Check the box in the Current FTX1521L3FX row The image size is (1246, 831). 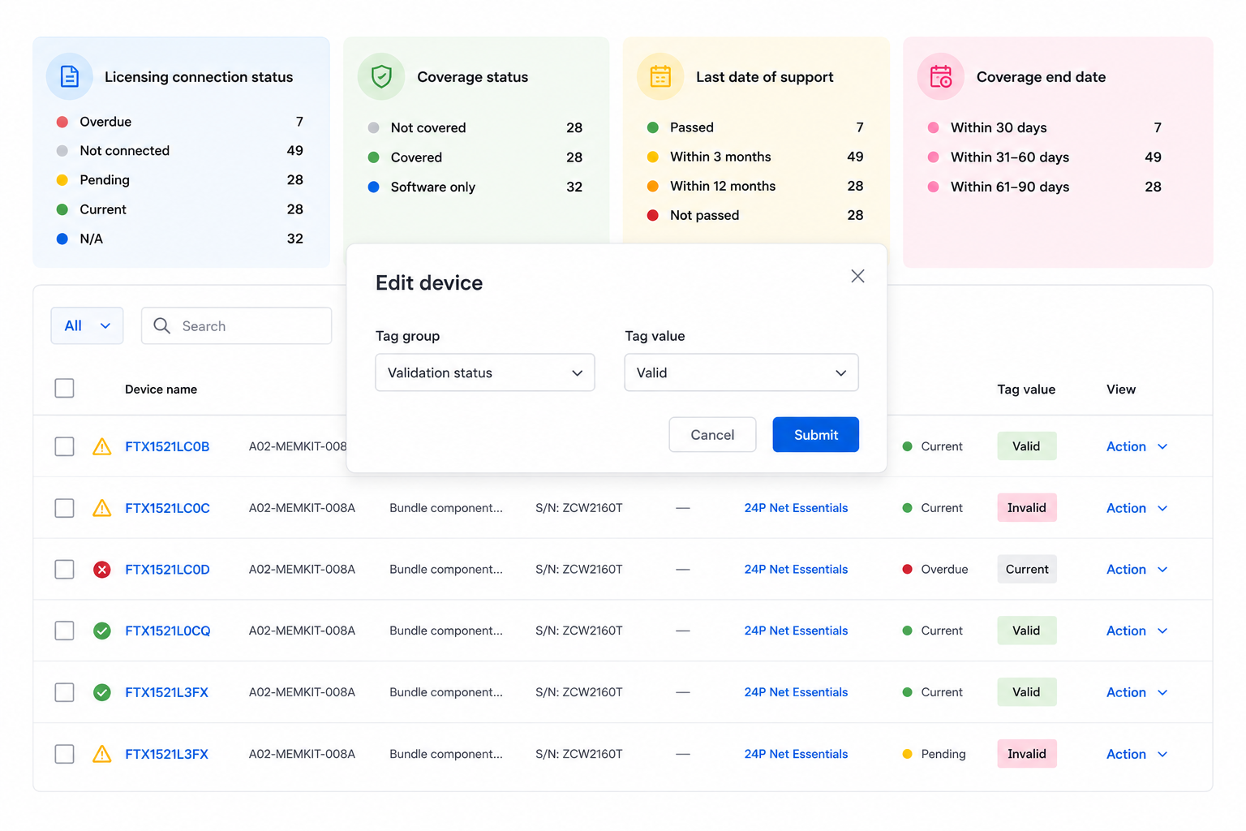click(x=64, y=692)
